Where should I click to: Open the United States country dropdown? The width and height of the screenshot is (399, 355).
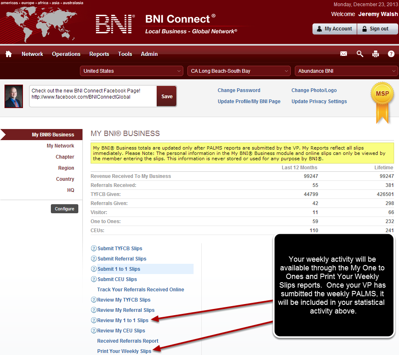[132, 71]
